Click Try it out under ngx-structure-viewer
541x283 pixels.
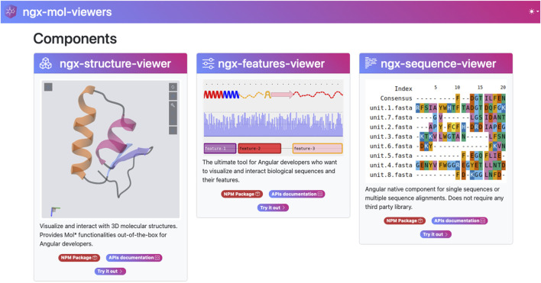(110, 272)
